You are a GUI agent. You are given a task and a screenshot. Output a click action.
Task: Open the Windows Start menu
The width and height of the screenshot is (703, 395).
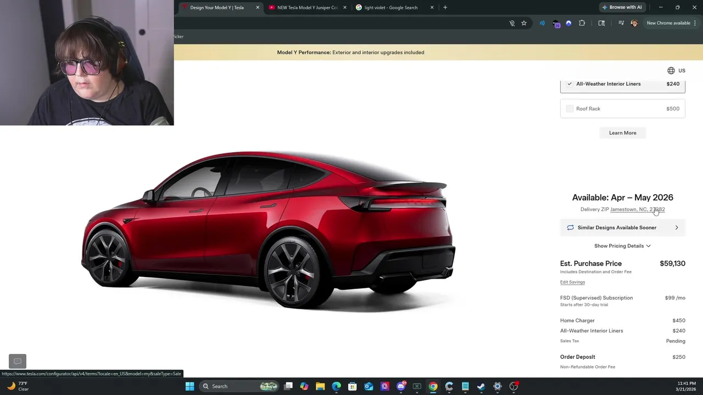pyautogui.click(x=189, y=386)
